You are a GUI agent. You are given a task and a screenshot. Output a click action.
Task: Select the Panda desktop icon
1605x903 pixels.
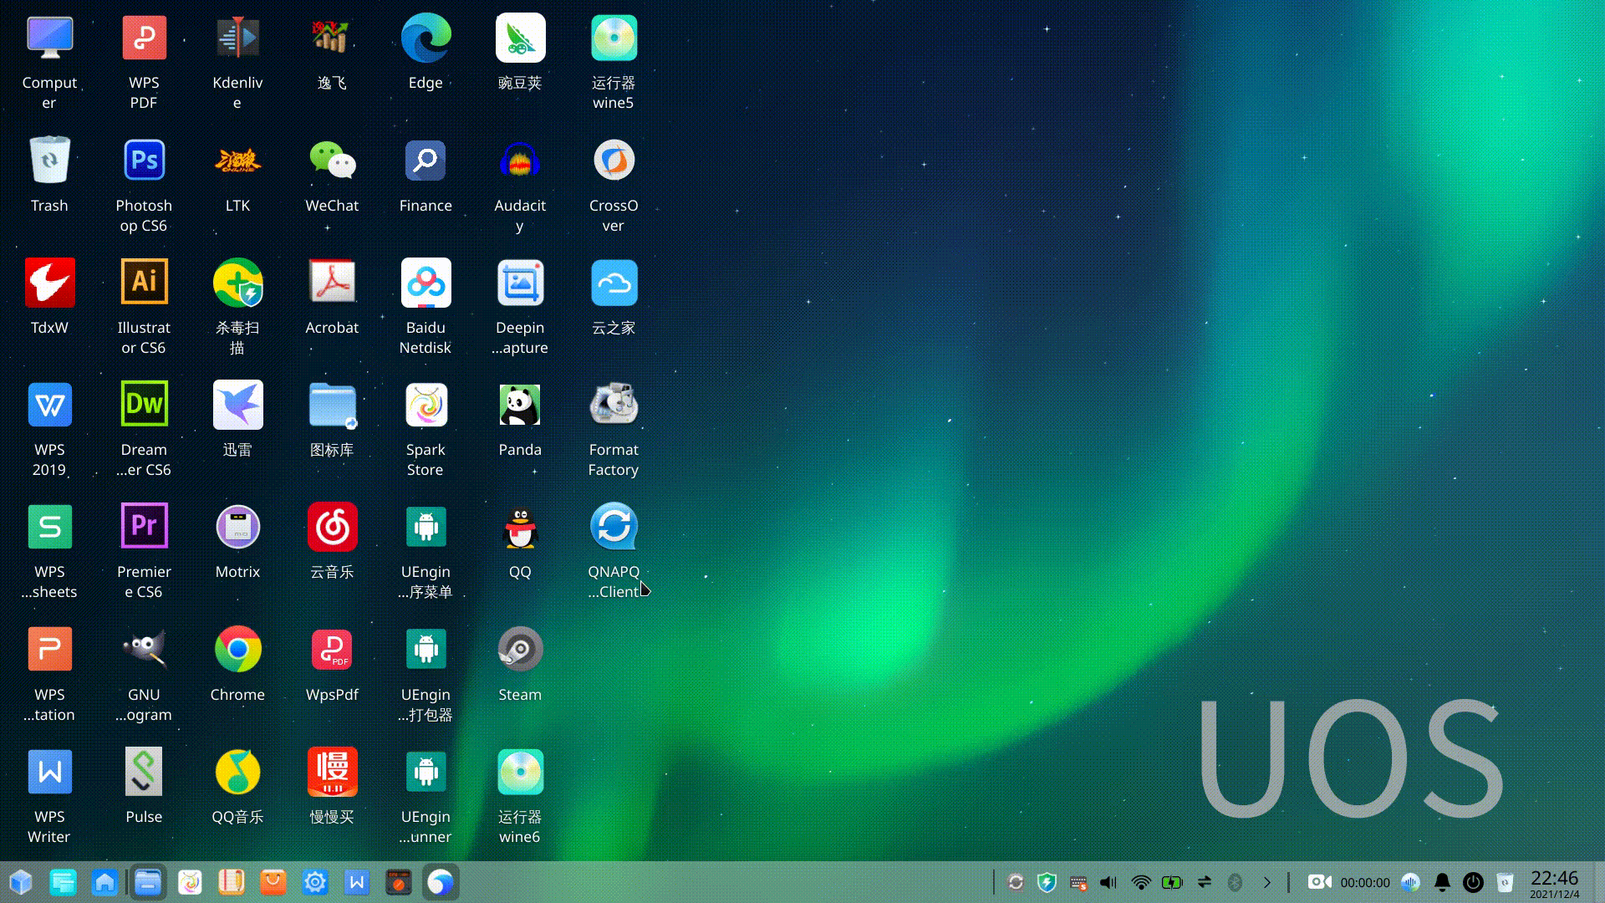[x=520, y=405]
